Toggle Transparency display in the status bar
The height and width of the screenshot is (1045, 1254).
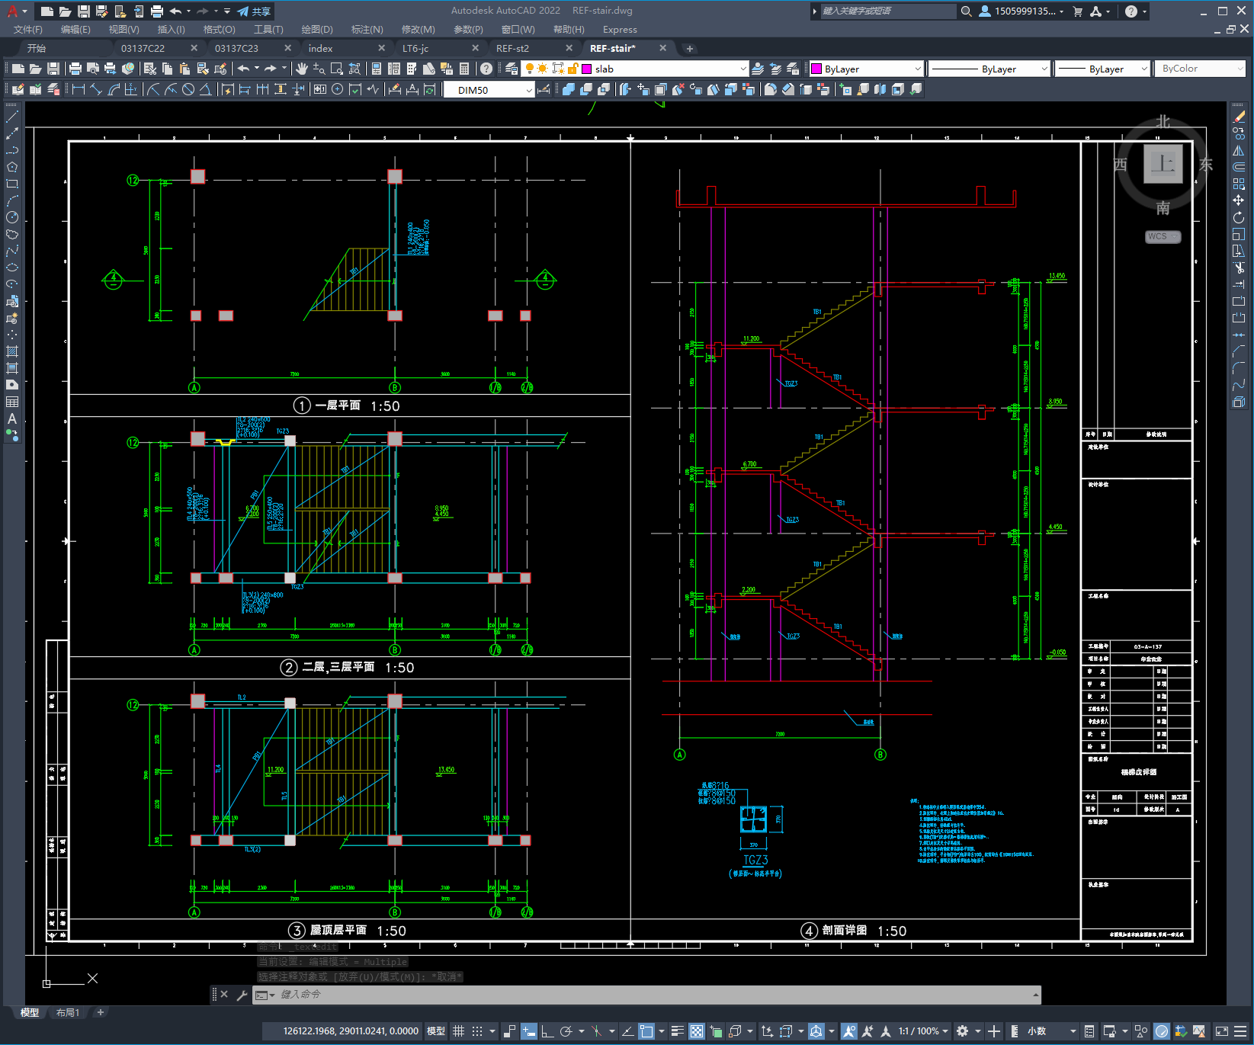(x=697, y=1031)
